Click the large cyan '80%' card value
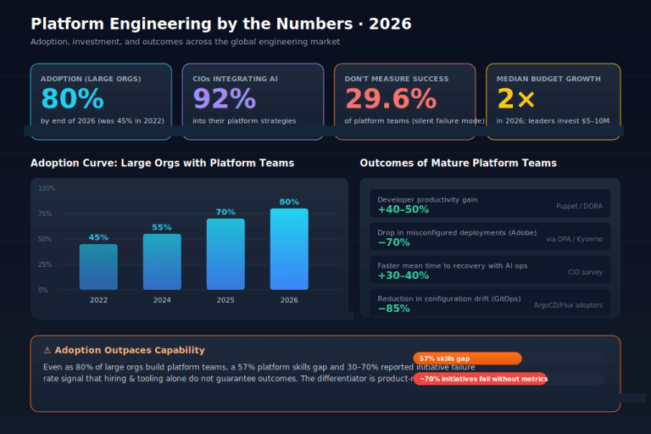 72,99
